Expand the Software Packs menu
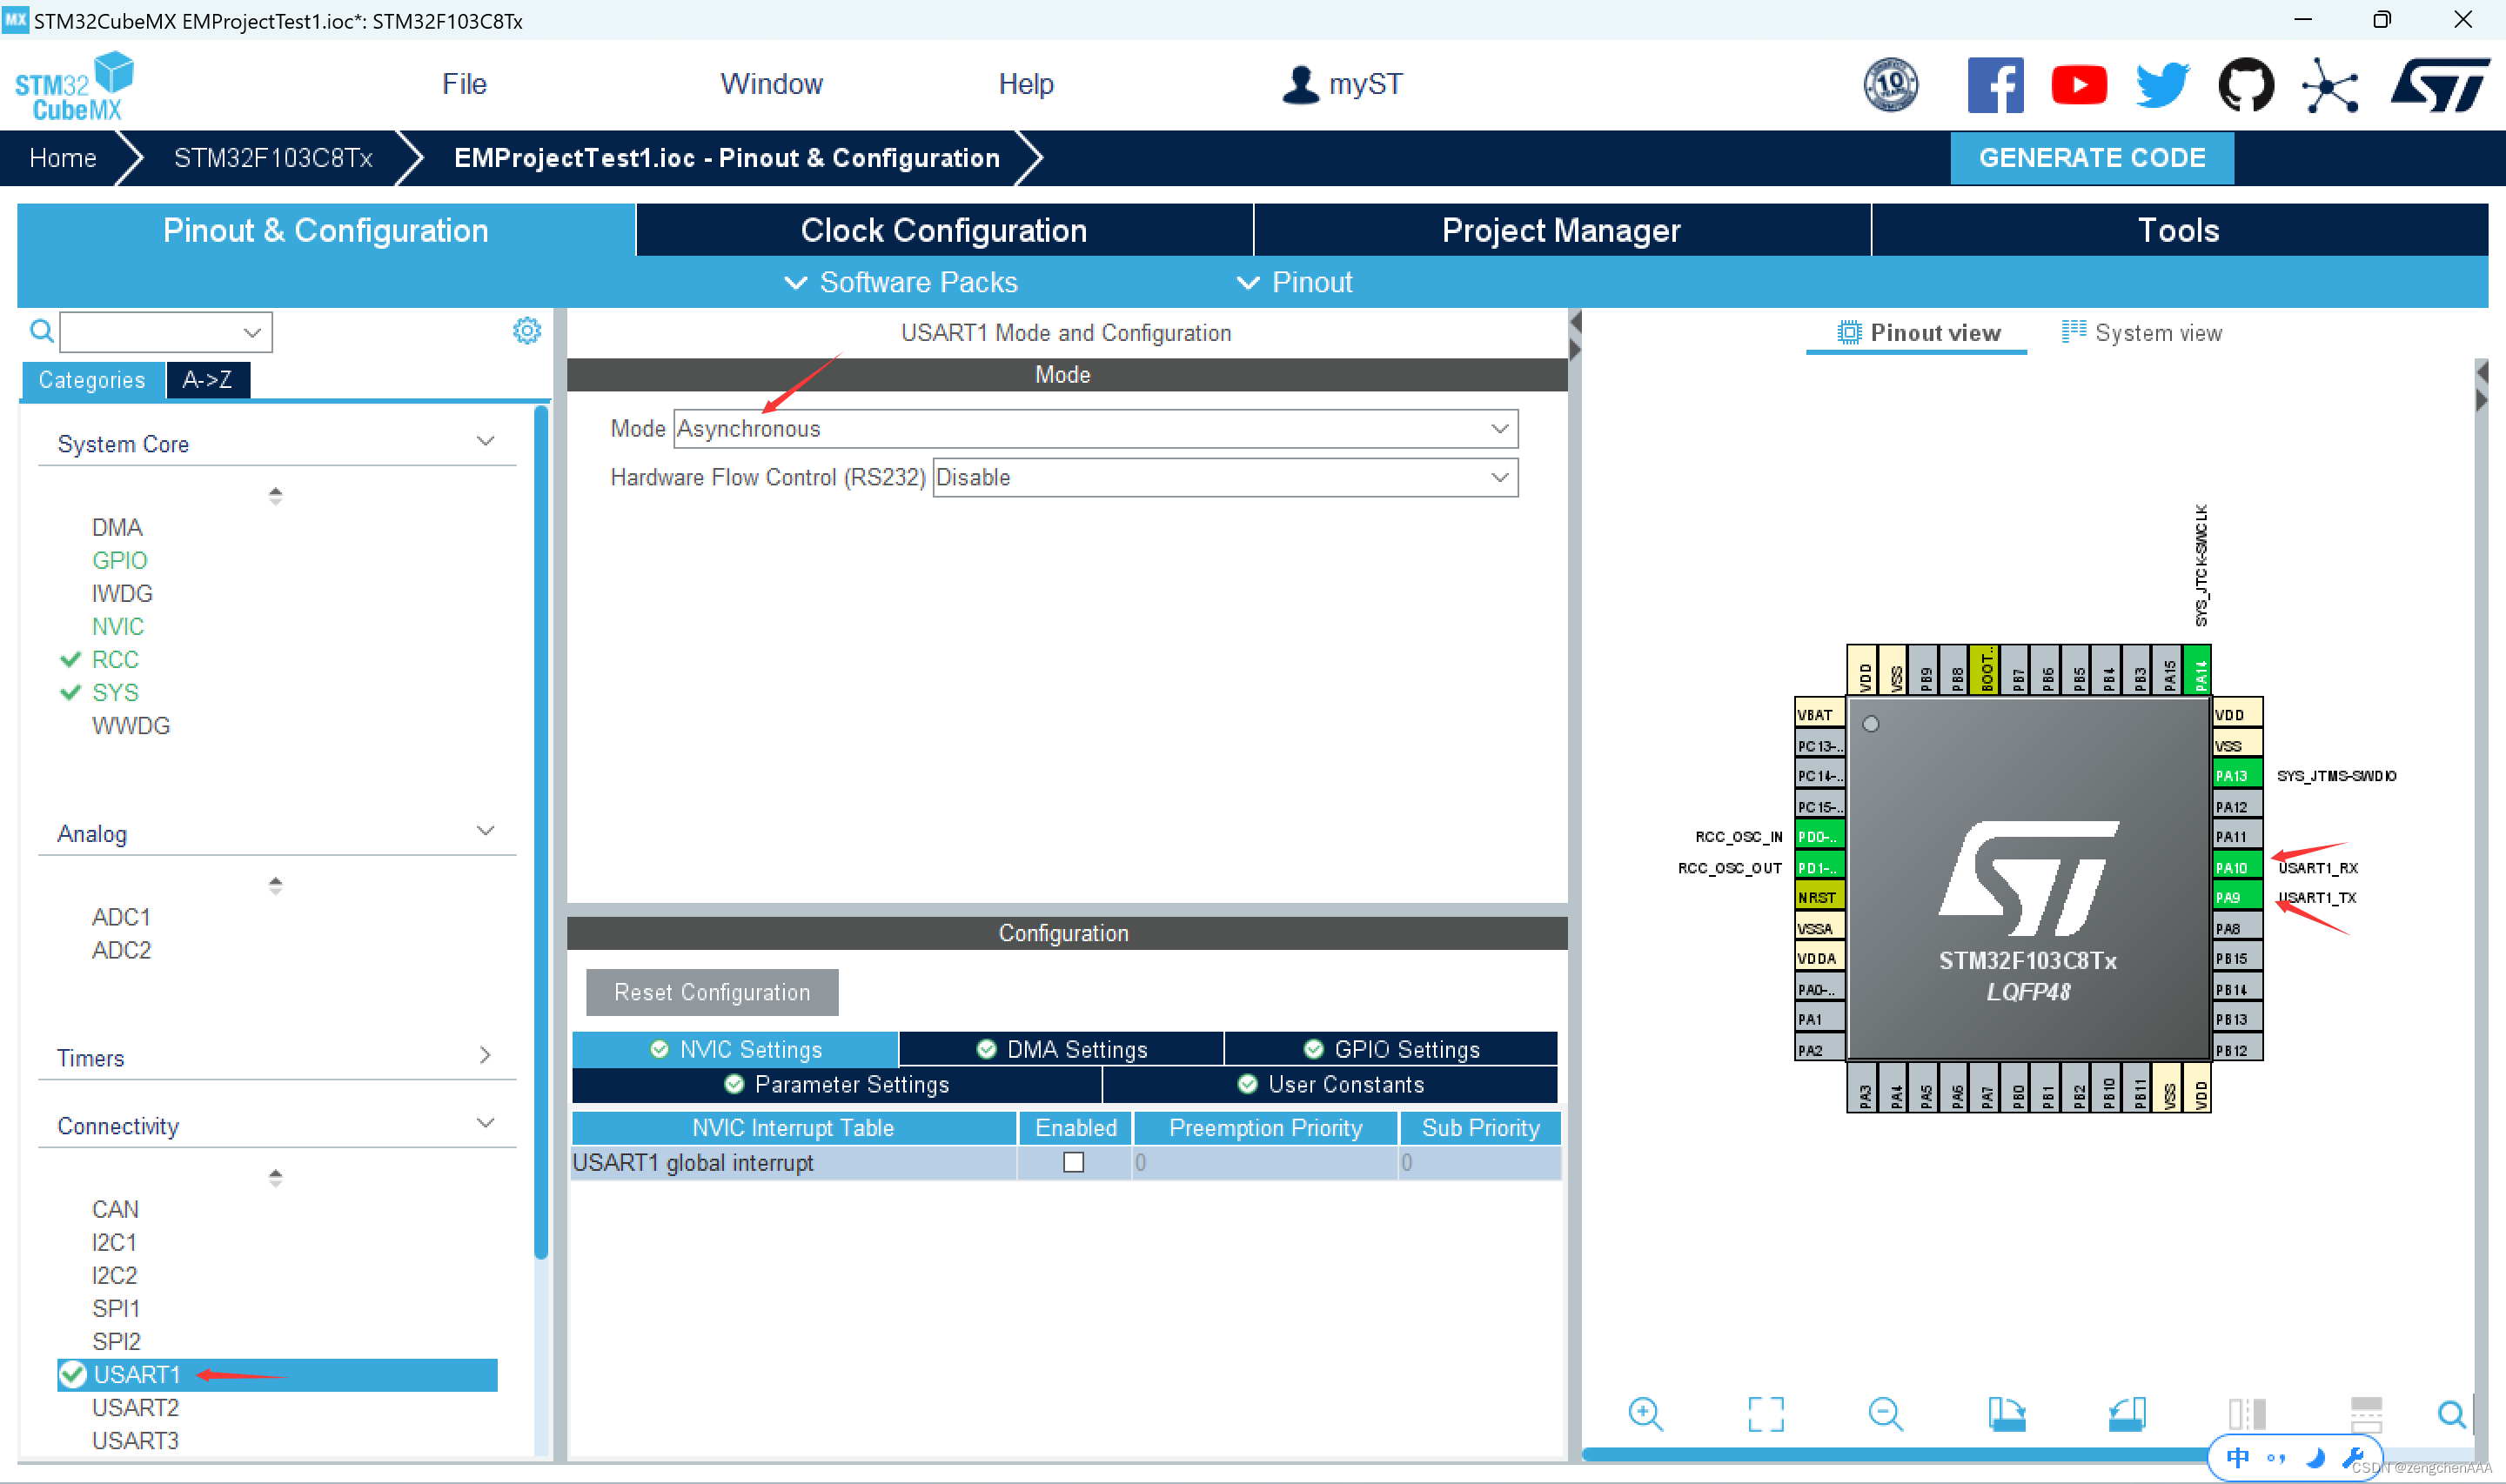This screenshot has height=1484, width=2506. [x=901, y=282]
